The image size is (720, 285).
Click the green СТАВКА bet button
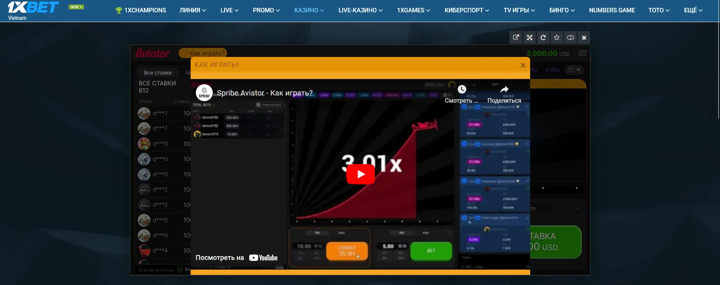click(555, 242)
